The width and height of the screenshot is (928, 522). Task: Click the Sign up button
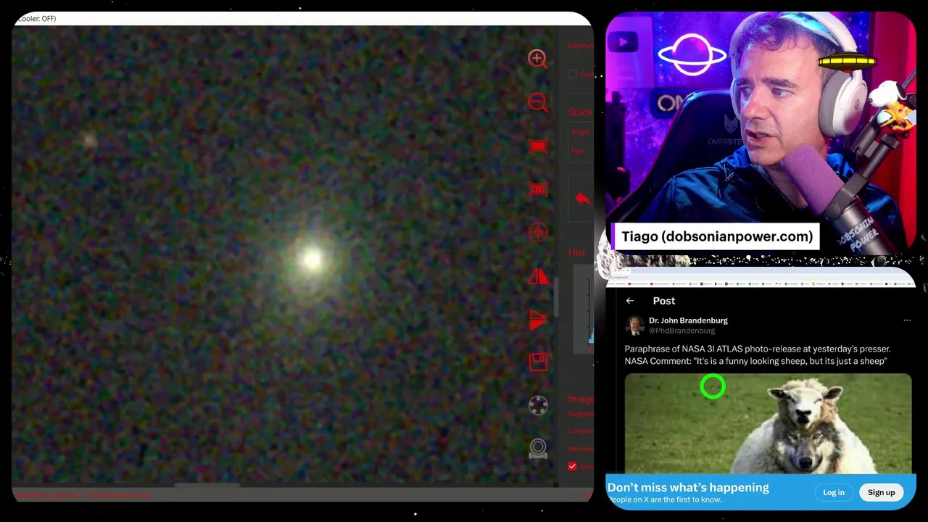coord(882,492)
